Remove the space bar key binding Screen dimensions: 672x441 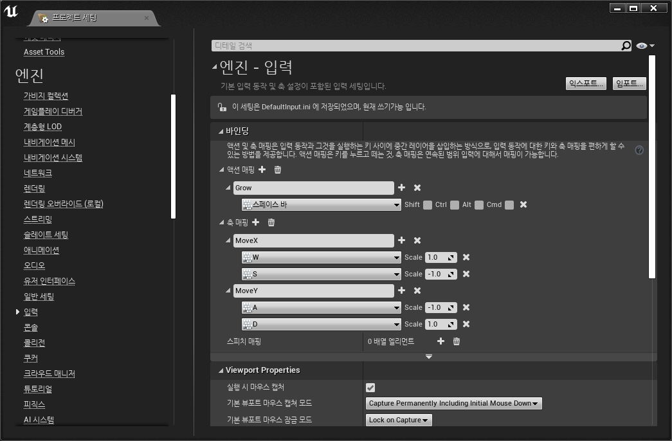tap(523, 205)
